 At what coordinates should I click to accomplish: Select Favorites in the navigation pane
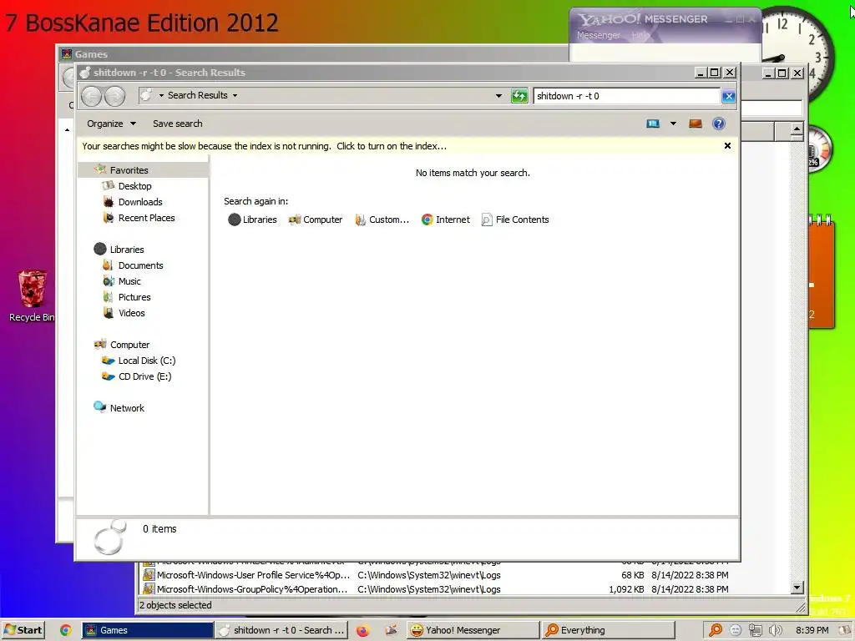(129, 170)
